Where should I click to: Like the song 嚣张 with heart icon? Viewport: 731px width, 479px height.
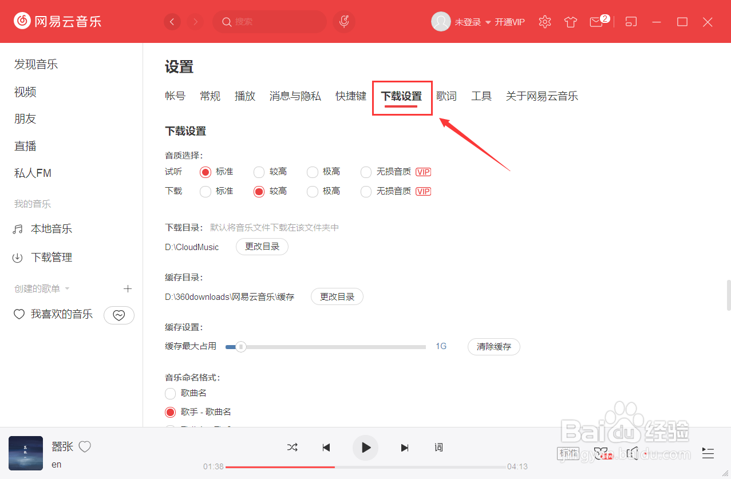click(85, 447)
